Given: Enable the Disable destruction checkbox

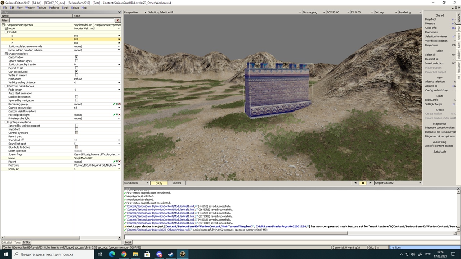Looking at the screenshot, I should pos(76,97).
